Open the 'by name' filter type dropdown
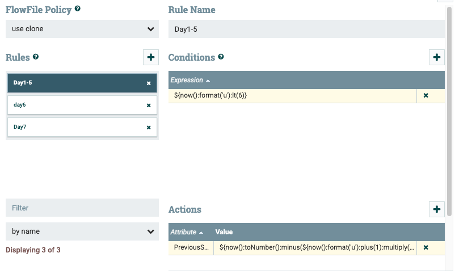 tap(82, 231)
